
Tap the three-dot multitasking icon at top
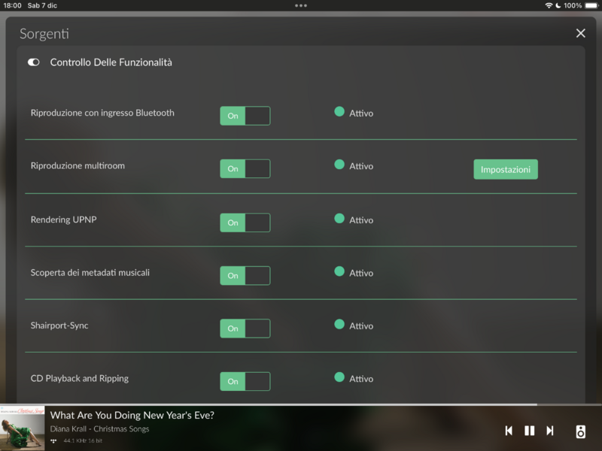(301, 5)
